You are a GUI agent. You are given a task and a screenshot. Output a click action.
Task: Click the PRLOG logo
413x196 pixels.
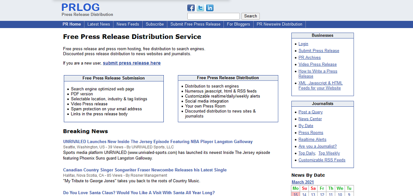tap(81, 7)
